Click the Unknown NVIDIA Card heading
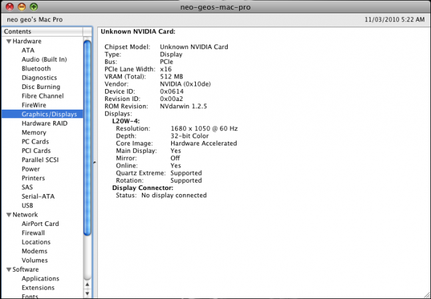 click(138, 32)
